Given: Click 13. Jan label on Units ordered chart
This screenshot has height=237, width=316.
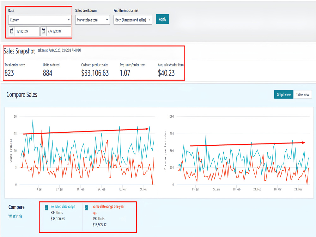Looking at the screenshot, I should [39, 189].
